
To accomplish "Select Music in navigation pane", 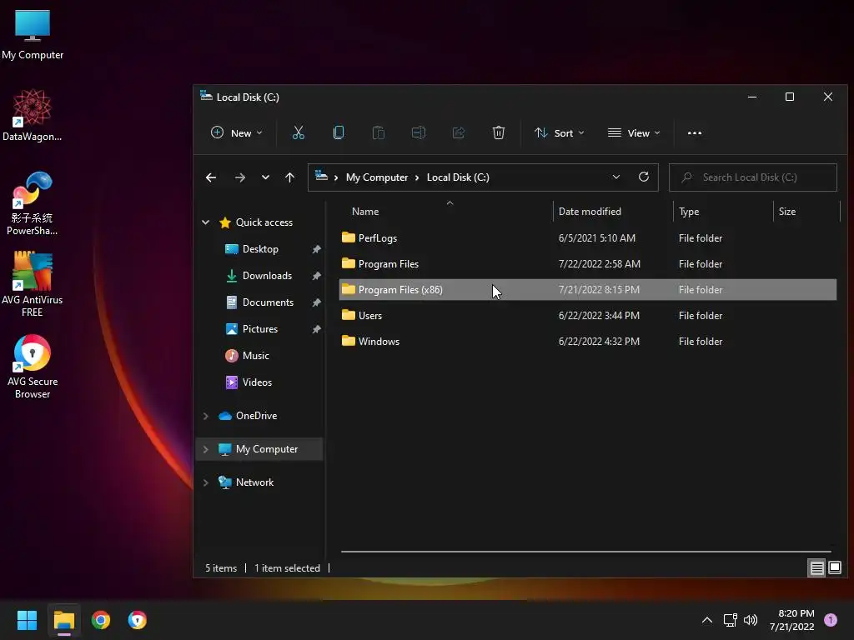I will (255, 355).
